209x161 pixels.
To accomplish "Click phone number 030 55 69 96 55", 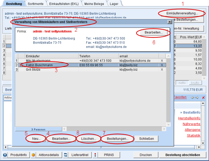I will click(91, 65).
